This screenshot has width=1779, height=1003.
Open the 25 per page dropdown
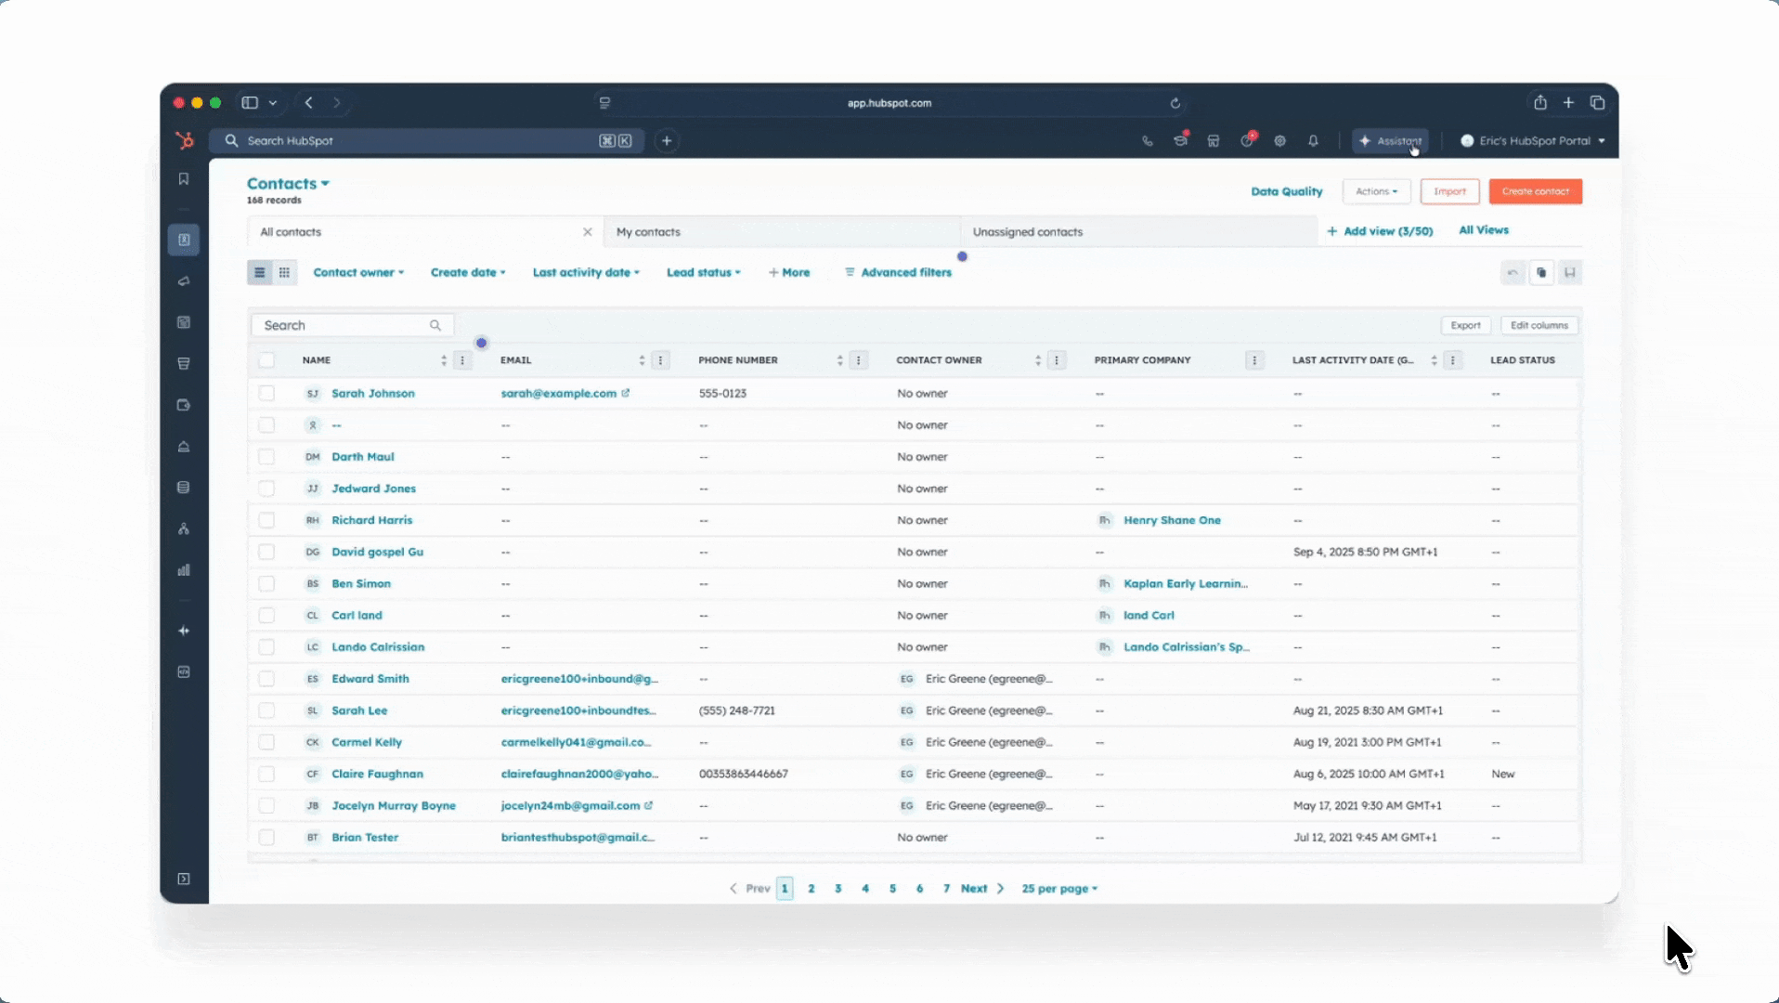point(1059,889)
